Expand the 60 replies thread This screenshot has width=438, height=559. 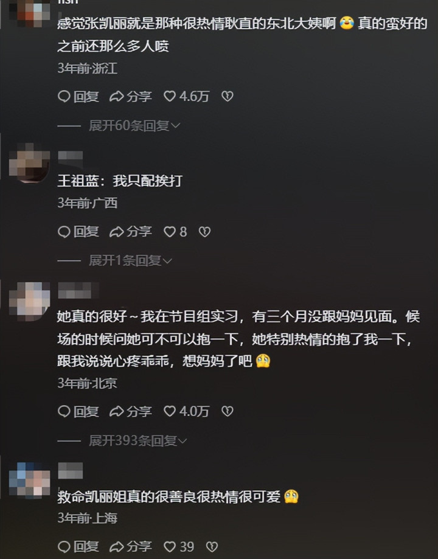pyautogui.click(x=134, y=125)
